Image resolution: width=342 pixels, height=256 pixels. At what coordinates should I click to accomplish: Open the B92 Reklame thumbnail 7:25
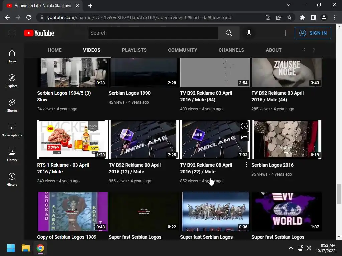(x=144, y=140)
